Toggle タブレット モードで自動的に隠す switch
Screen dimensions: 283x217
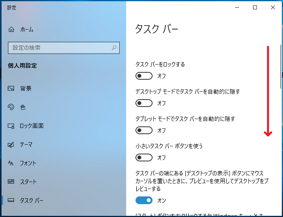click(x=144, y=130)
